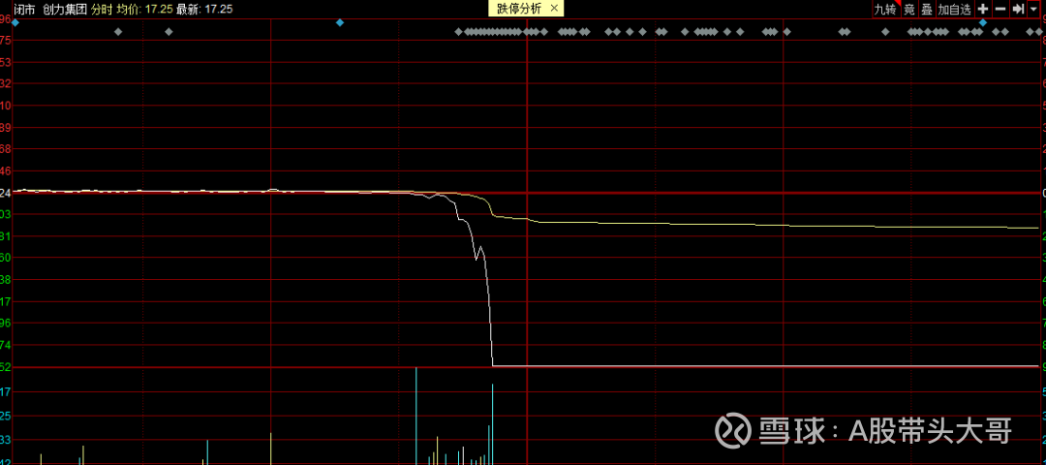Viewport: 1046px width, 465px height.
Task: Toggle the 叠 overlay button
Action: click(927, 10)
